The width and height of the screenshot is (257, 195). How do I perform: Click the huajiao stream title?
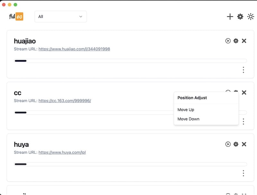click(25, 41)
